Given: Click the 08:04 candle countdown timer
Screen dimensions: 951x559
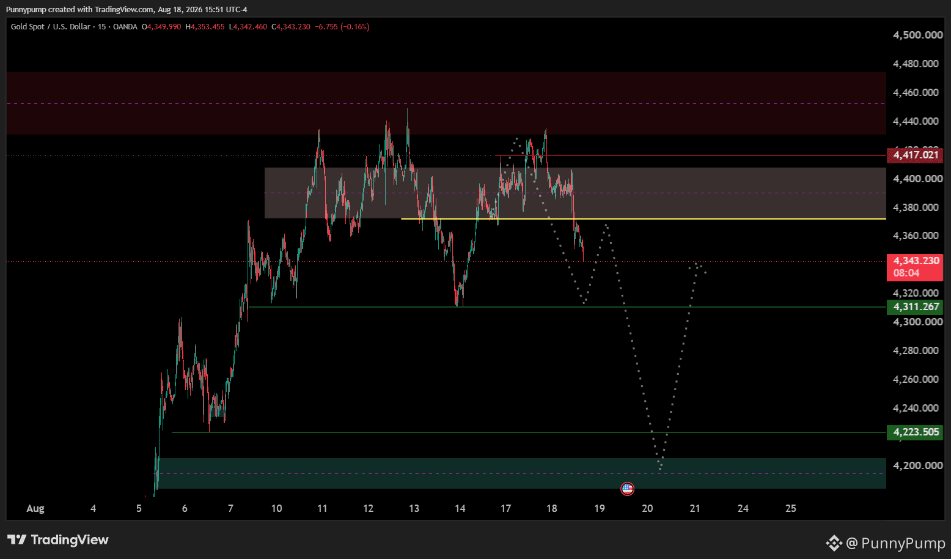Looking at the screenshot, I should pyautogui.click(x=906, y=273).
